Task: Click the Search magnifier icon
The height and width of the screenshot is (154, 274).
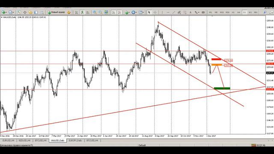Action: coord(265,12)
